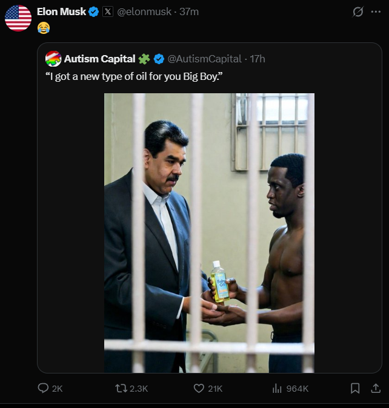Open the Elon Musk display name link
The width and height of the screenshot is (389, 408).
[x=61, y=12]
